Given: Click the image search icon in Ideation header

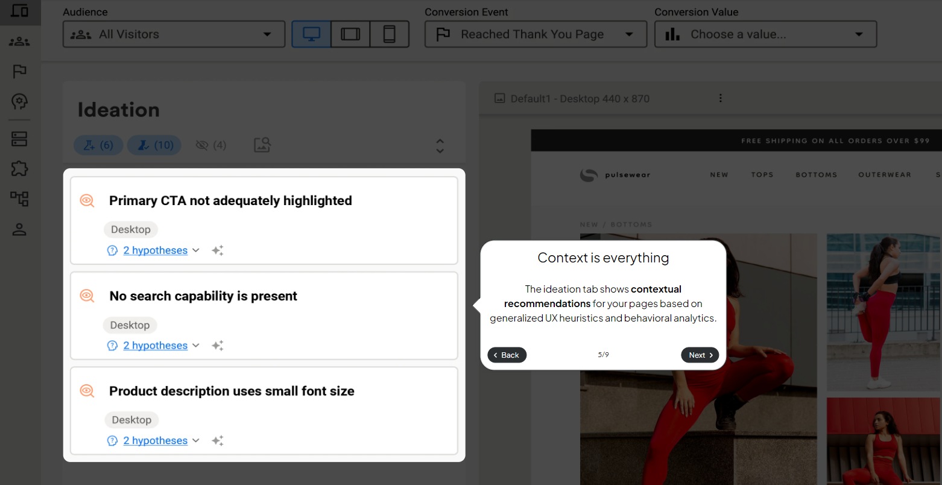Looking at the screenshot, I should [x=262, y=145].
